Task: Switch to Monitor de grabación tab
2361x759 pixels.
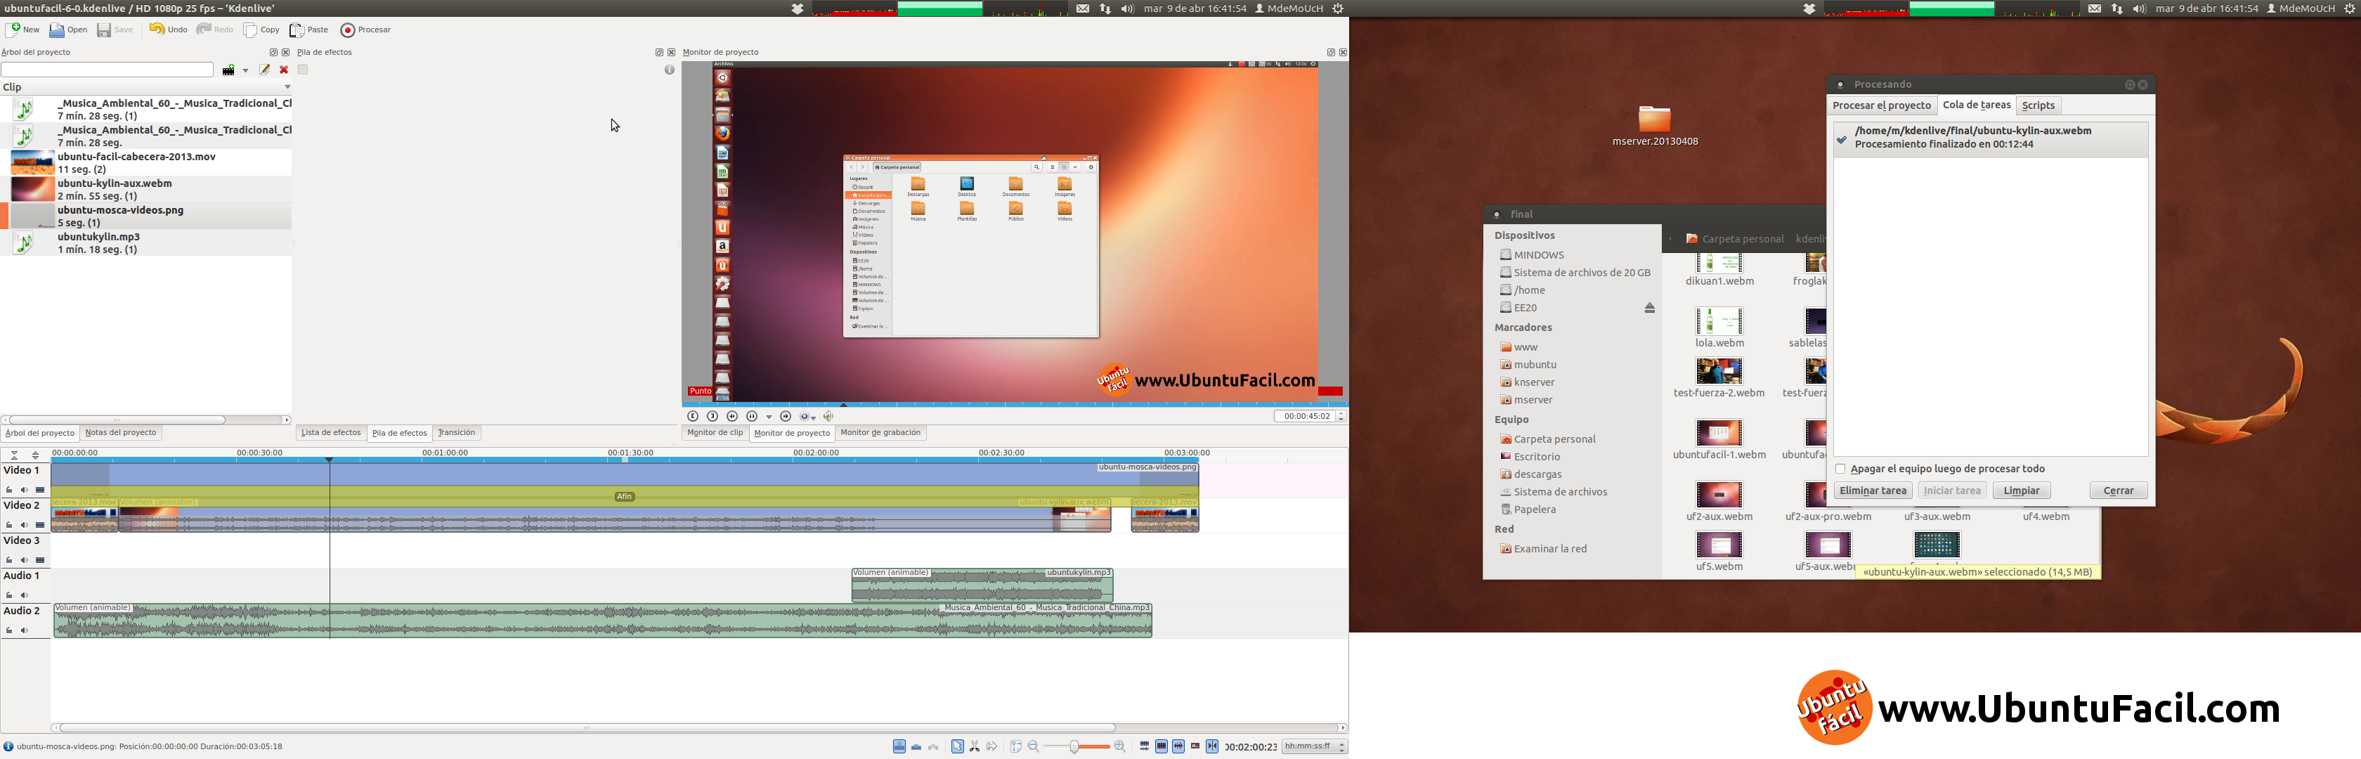Action: 880,433
